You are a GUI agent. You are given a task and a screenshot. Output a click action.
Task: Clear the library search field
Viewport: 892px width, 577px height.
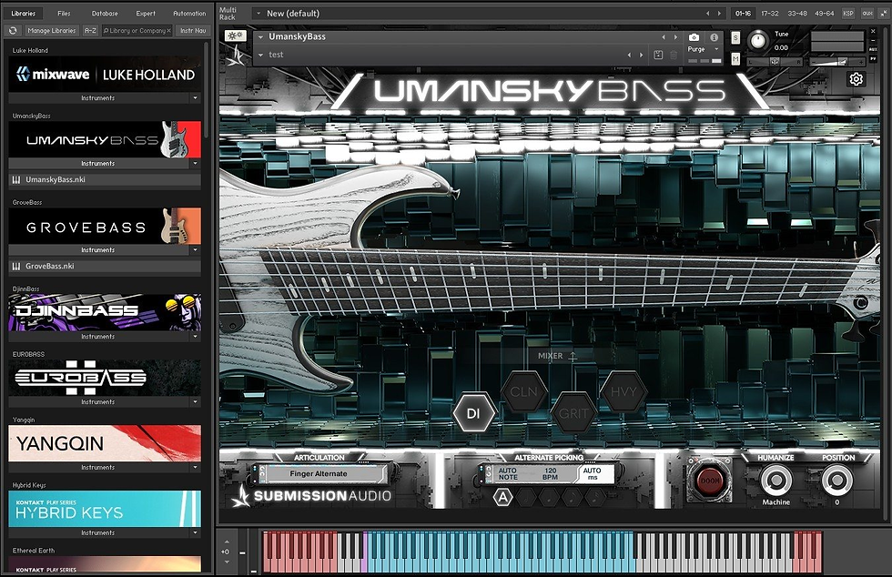(x=168, y=31)
